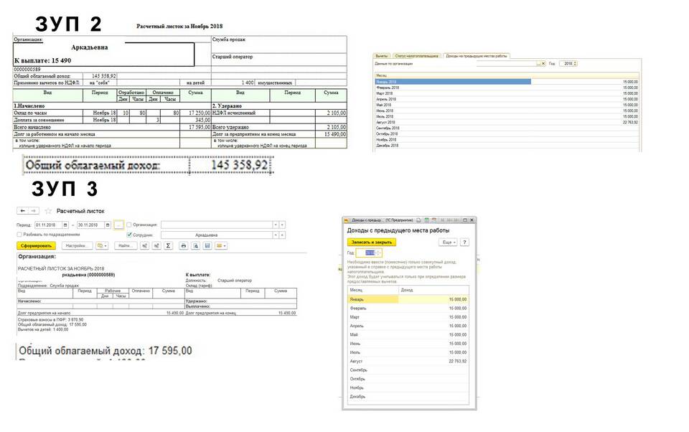
Task: Select the Декабрь 2018 row
Action: pyautogui.click(x=507, y=145)
